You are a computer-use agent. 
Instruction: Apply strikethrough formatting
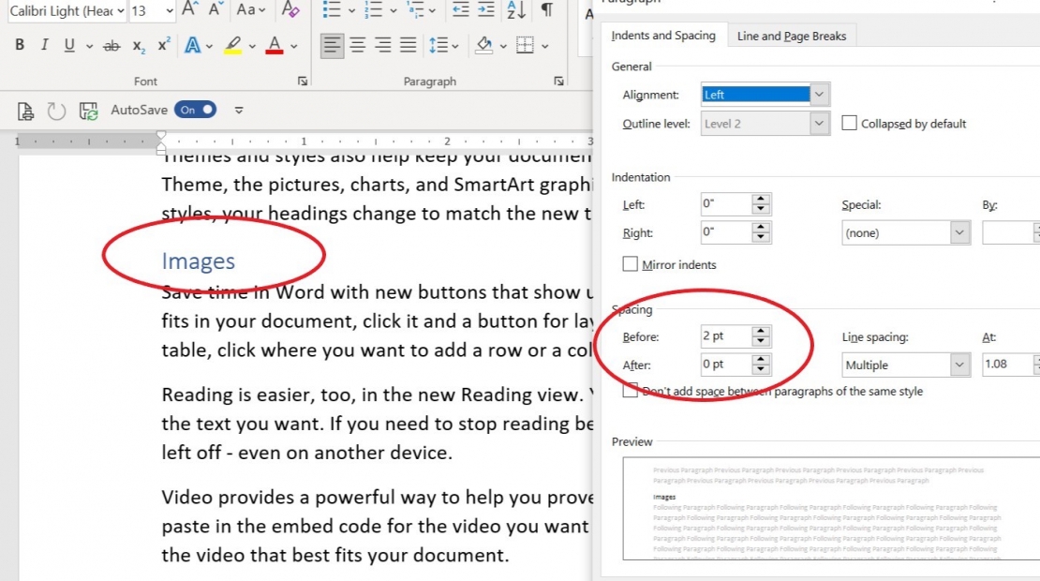pyautogui.click(x=111, y=44)
